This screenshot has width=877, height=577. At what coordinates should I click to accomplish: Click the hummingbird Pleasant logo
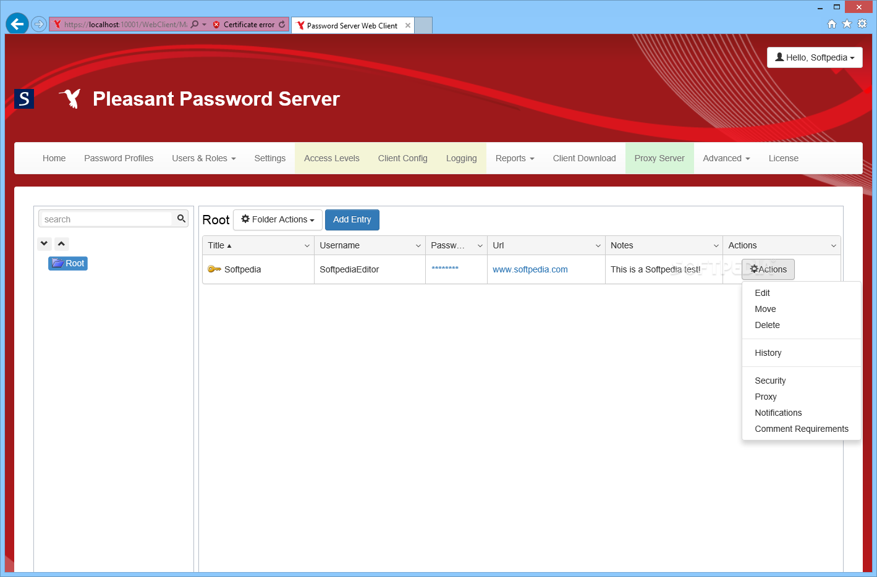pyautogui.click(x=70, y=98)
